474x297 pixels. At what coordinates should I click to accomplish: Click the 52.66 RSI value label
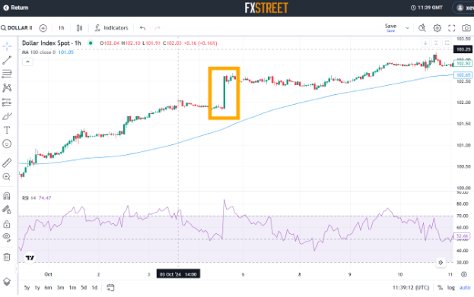463,236
